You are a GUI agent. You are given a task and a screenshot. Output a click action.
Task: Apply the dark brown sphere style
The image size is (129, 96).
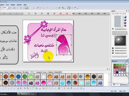pyautogui.click(x=6, y=83)
